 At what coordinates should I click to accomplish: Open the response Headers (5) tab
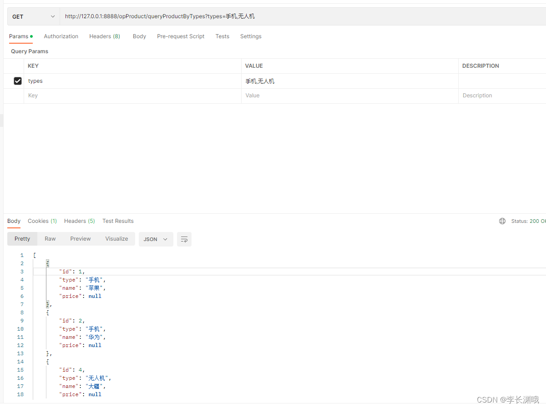point(80,221)
